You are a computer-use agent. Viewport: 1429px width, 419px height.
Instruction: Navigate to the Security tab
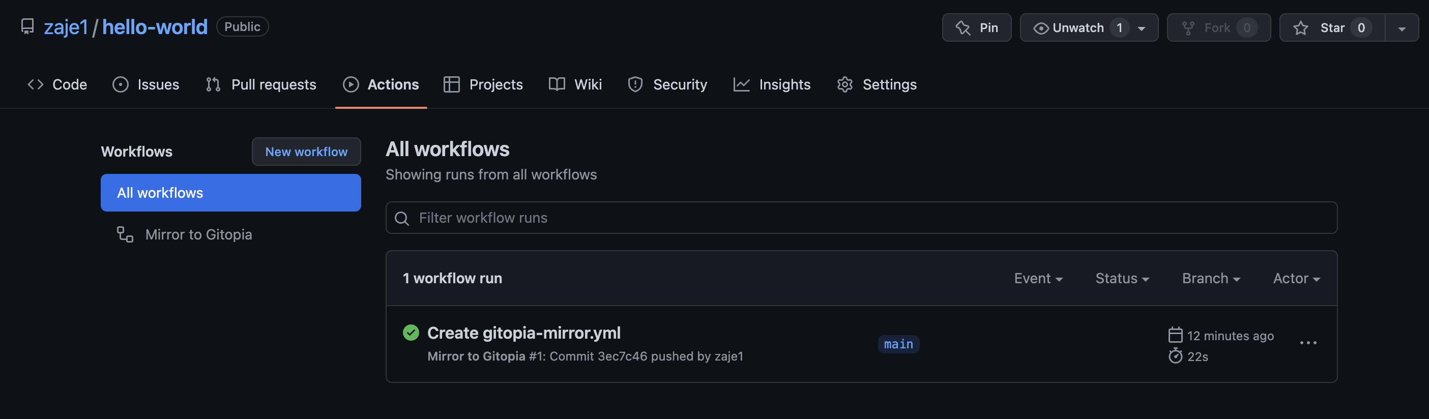[667, 84]
